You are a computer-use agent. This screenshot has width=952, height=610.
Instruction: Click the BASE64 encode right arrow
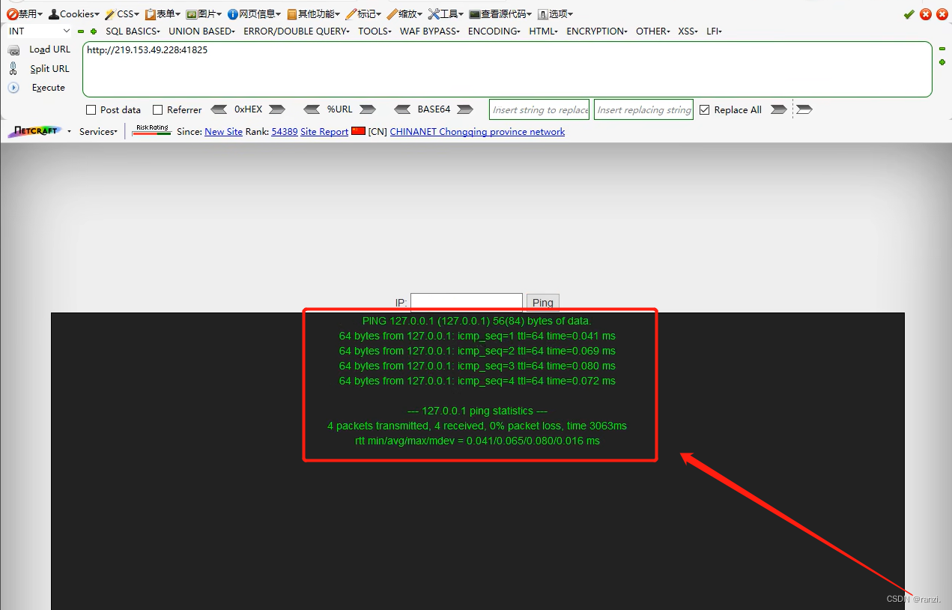(465, 109)
